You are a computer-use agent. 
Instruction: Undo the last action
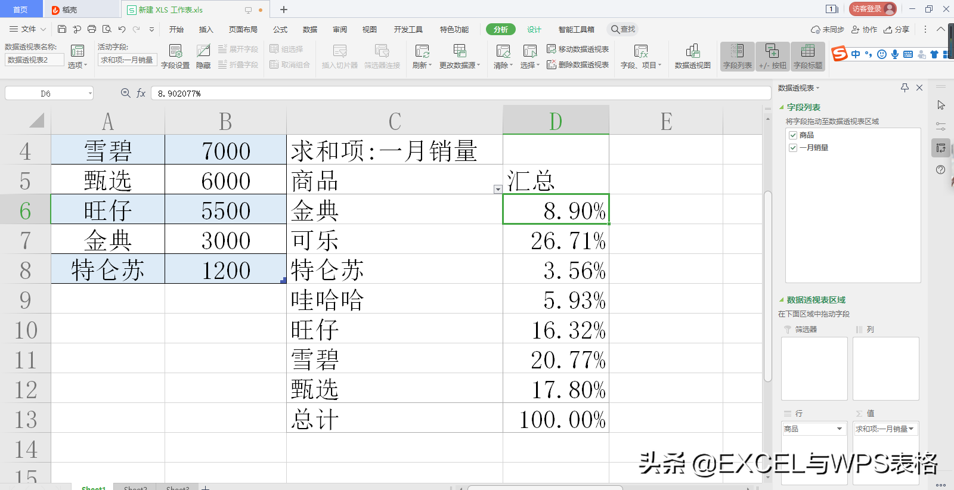pyautogui.click(x=122, y=29)
